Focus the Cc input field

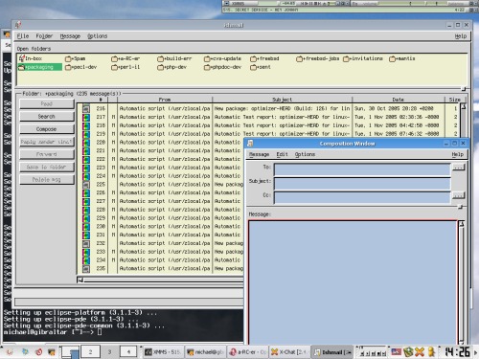(x=362, y=198)
